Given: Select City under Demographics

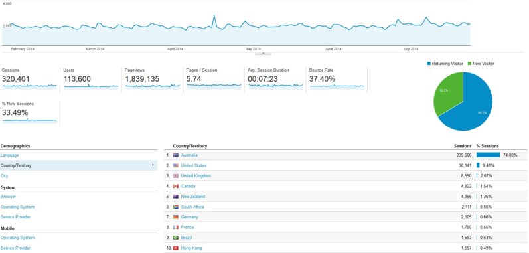Looking at the screenshot, I should pos(4,176).
